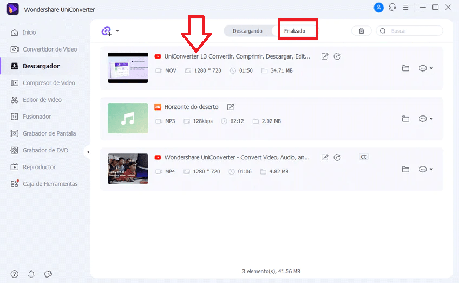This screenshot has width=459, height=283.
Task: Expand options arrow for Horizonte do deserto
Action: (431, 119)
